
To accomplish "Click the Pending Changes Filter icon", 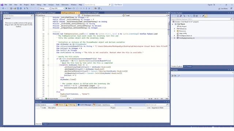I will click(x=185, y=16).
